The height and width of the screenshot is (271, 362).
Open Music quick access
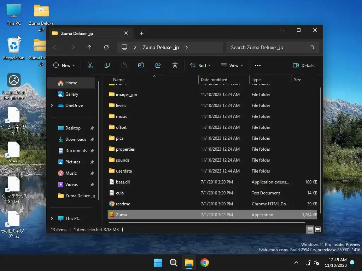click(71, 173)
